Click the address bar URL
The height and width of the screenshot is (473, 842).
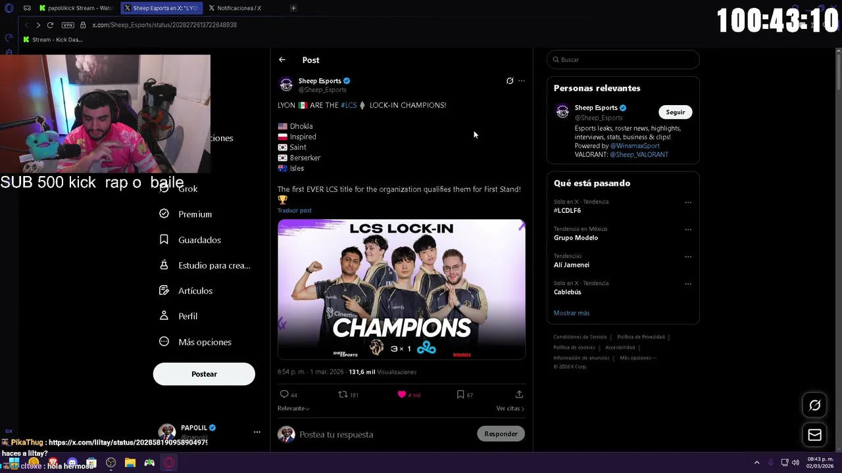click(164, 25)
